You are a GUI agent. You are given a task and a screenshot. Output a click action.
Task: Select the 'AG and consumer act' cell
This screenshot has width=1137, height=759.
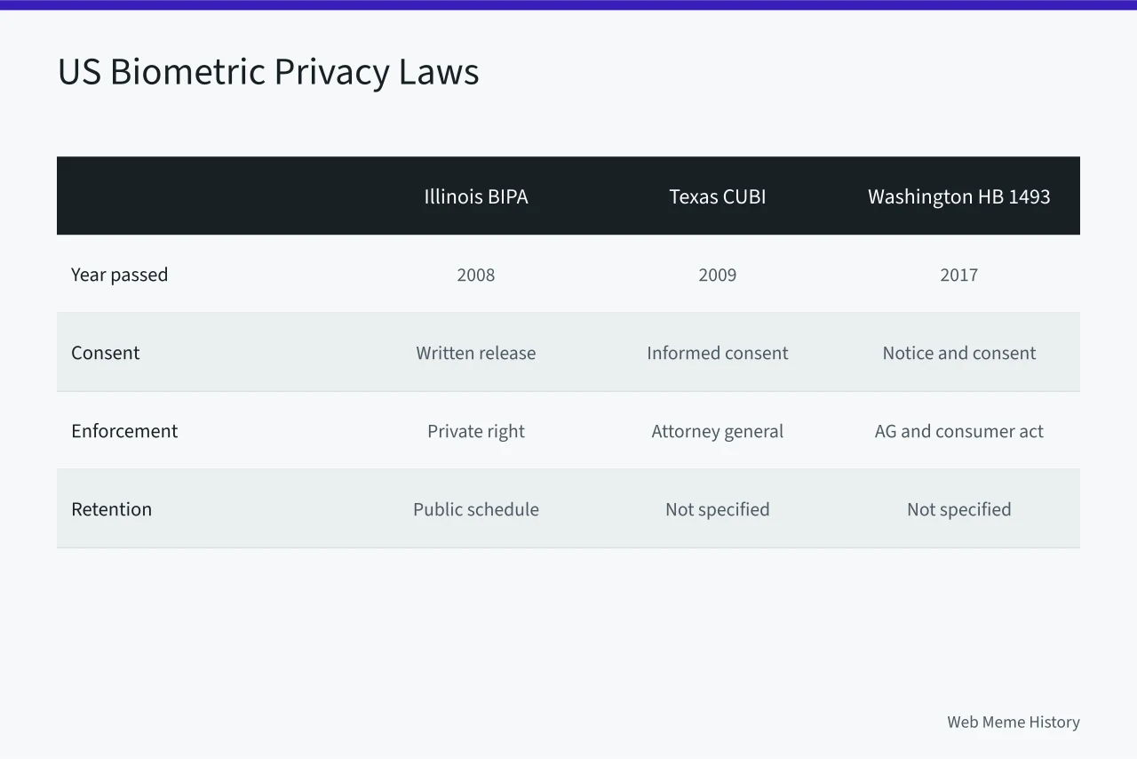coord(959,431)
